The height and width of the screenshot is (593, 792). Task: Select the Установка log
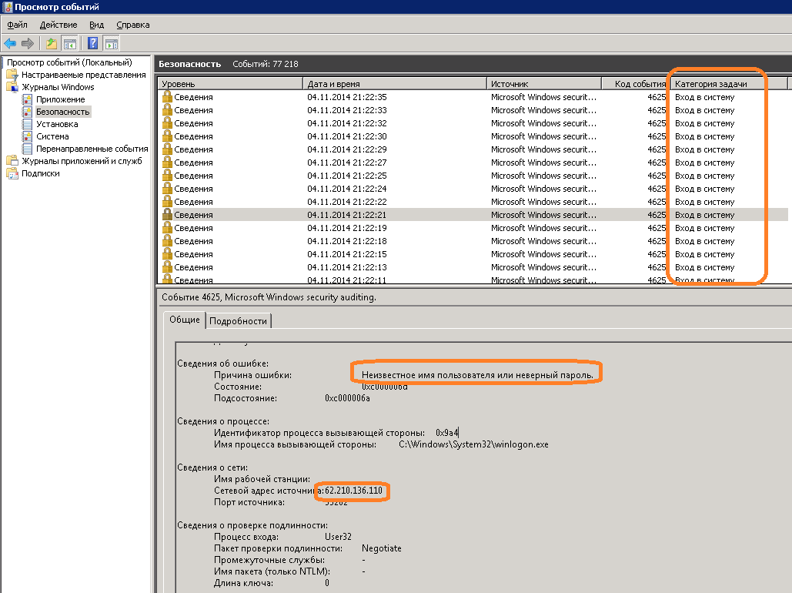pos(57,124)
